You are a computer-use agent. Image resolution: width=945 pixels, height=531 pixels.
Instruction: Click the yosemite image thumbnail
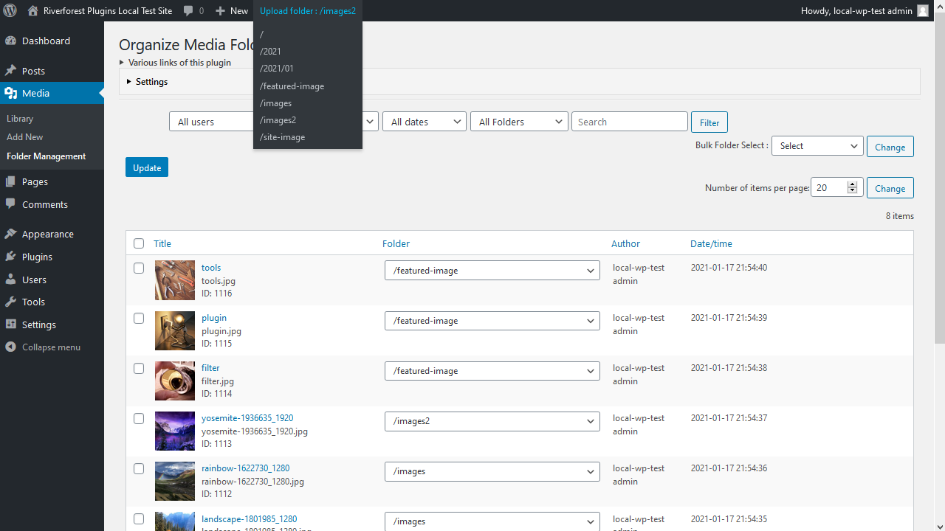(x=175, y=431)
